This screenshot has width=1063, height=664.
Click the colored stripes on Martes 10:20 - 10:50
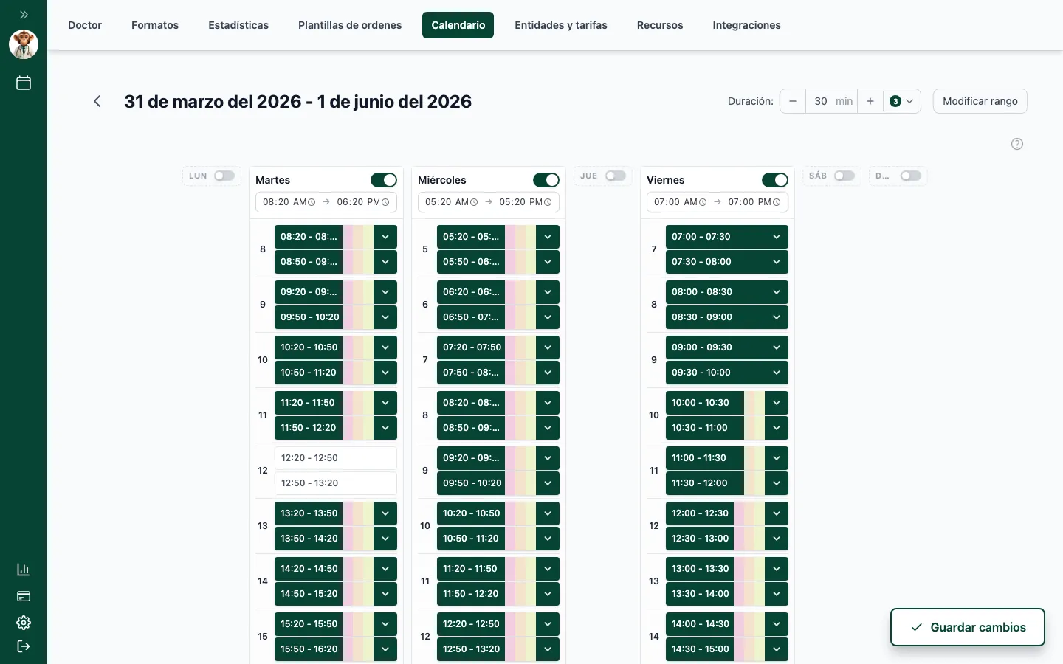(x=358, y=347)
